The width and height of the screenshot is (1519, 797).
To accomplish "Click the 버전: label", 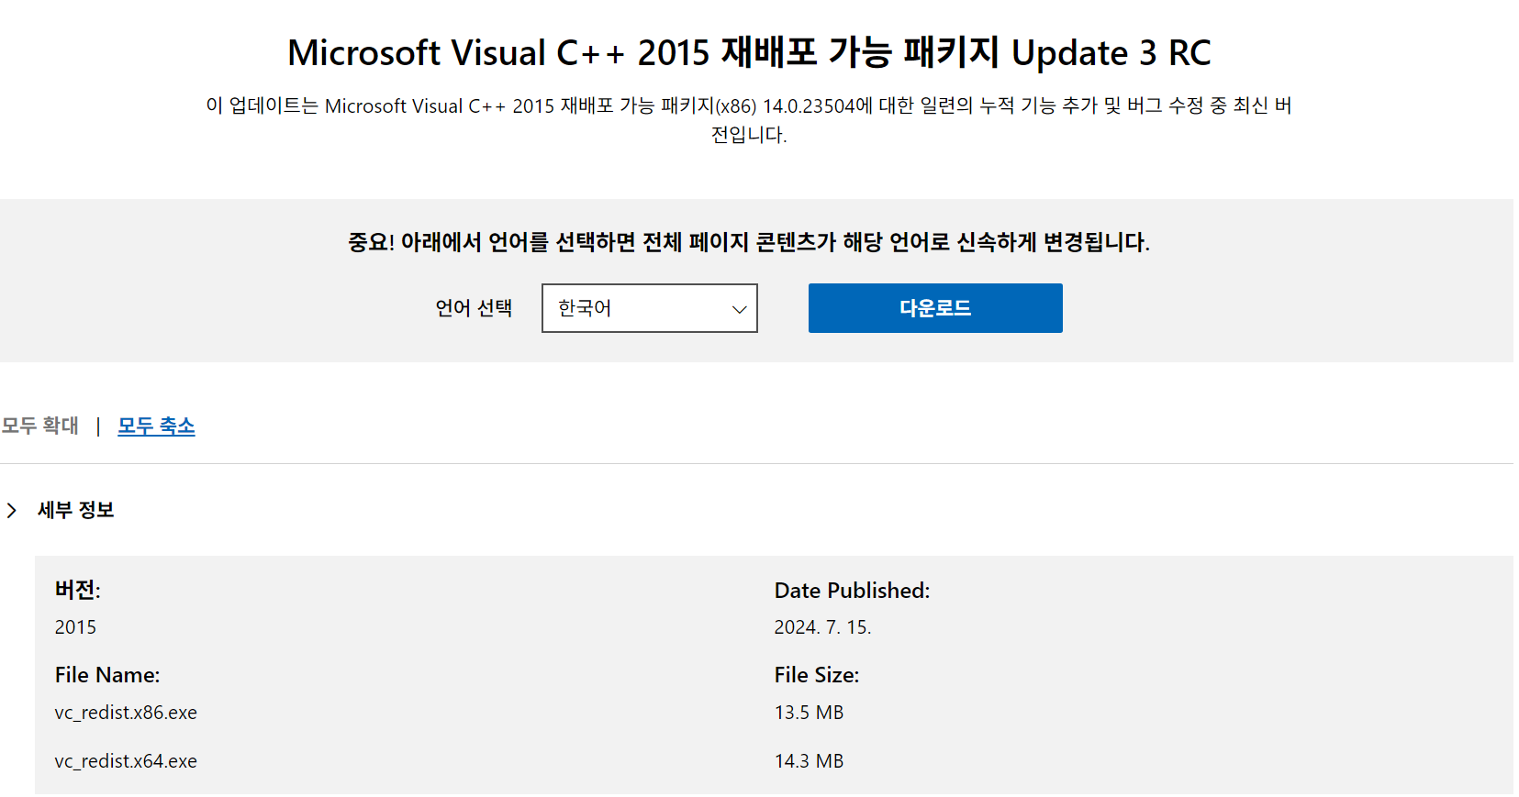I will pyautogui.click(x=77, y=590).
